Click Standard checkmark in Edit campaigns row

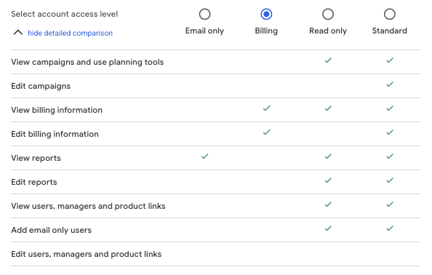pyautogui.click(x=390, y=84)
